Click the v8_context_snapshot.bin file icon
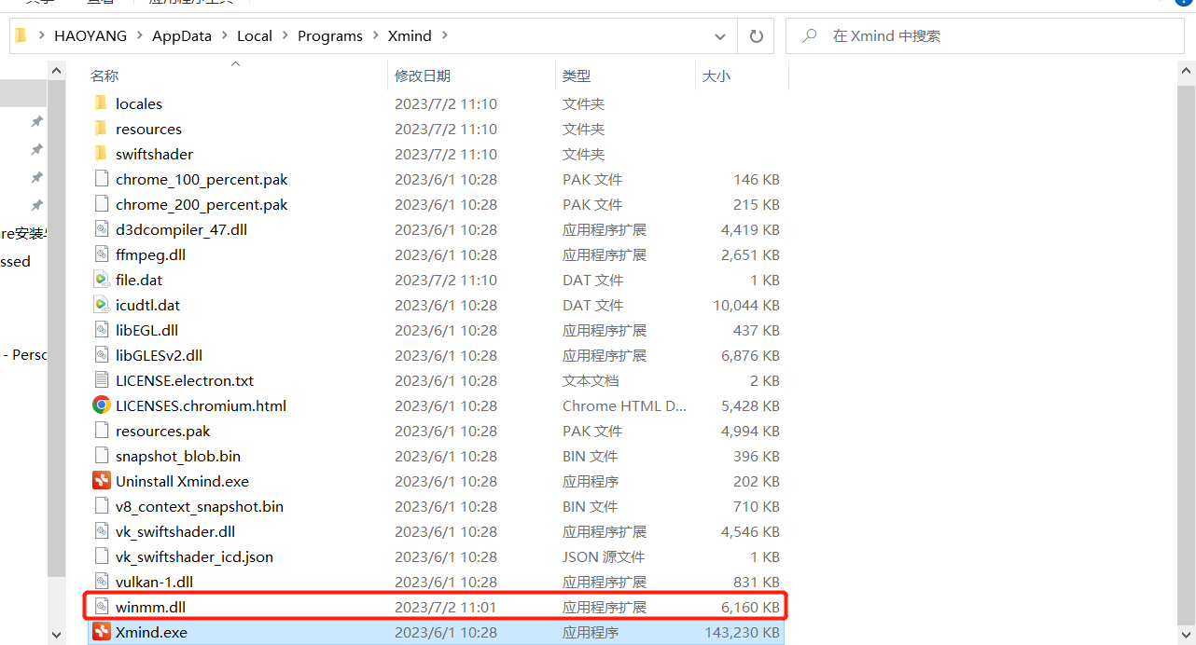 101,506
